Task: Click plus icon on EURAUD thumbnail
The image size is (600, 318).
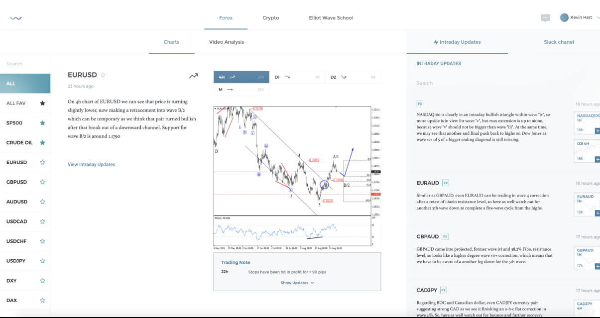Action: 597,213
